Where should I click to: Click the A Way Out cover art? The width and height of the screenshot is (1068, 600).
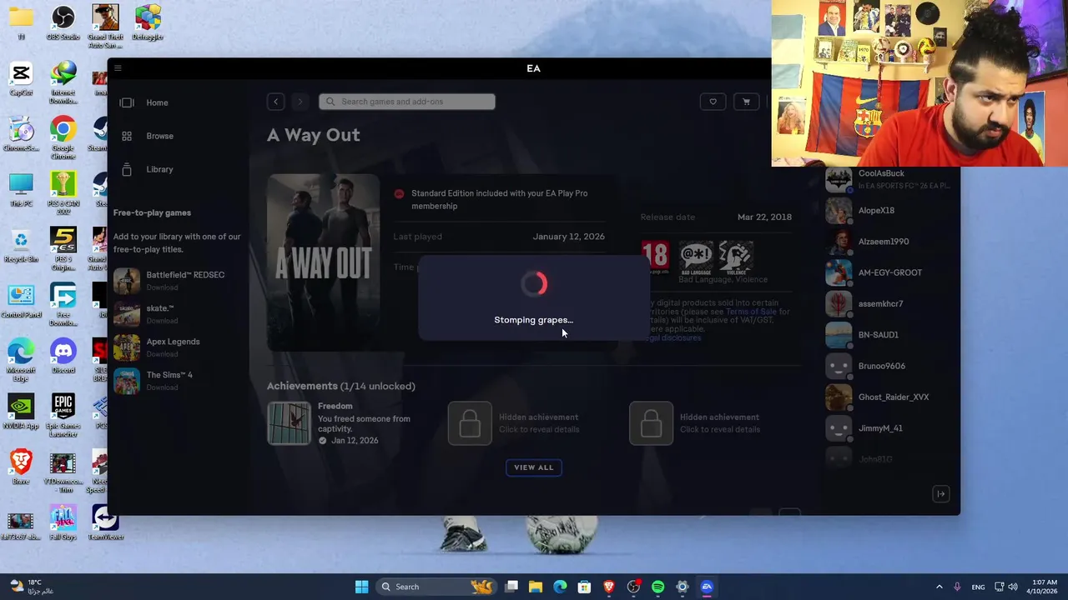tap(323, 262)
